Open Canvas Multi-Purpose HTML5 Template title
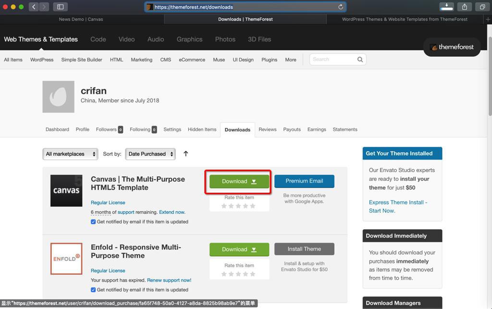This screenshot has height=309, width=492. click(x=138, y=183)
